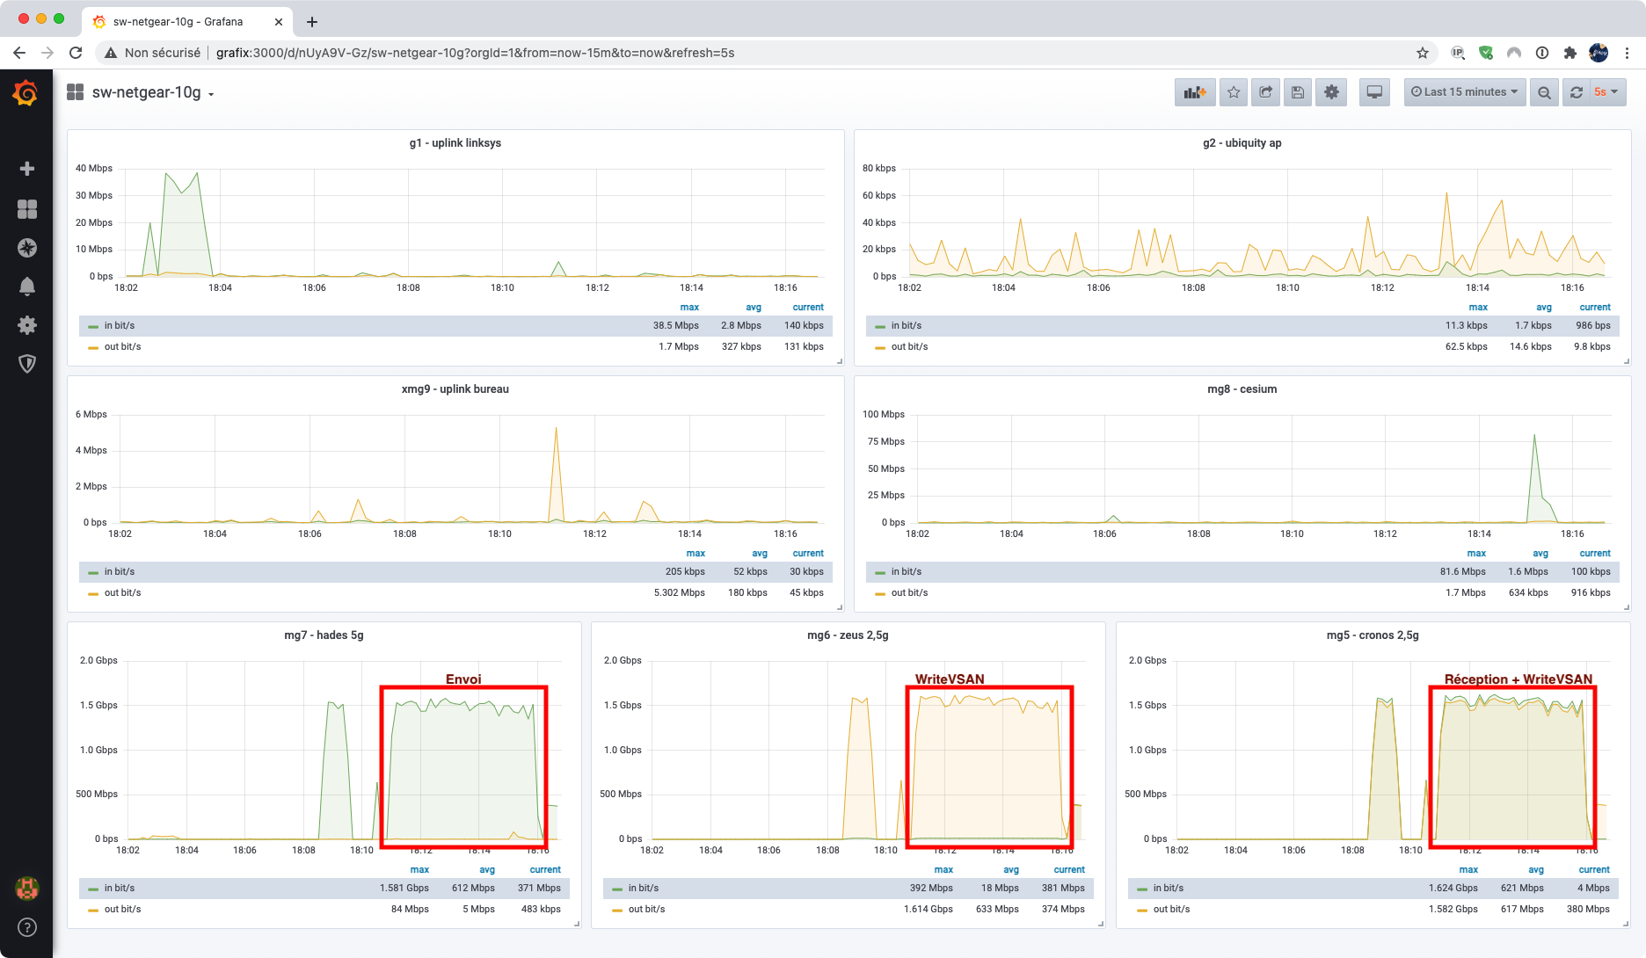
Task: Click the browser address bar URL
Action: pos(475,53)
